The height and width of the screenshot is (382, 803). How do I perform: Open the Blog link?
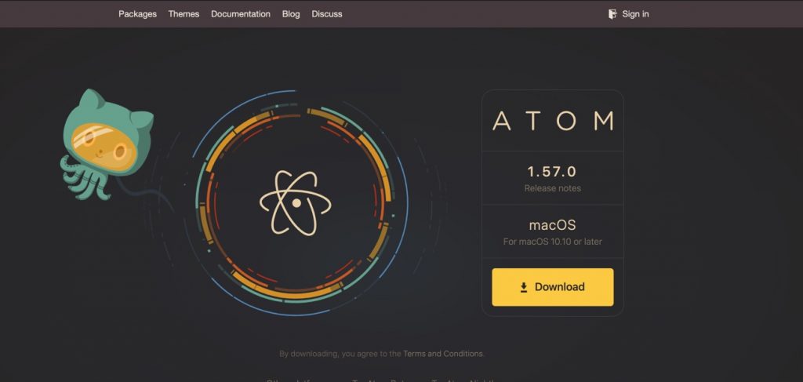pos(290,14)
